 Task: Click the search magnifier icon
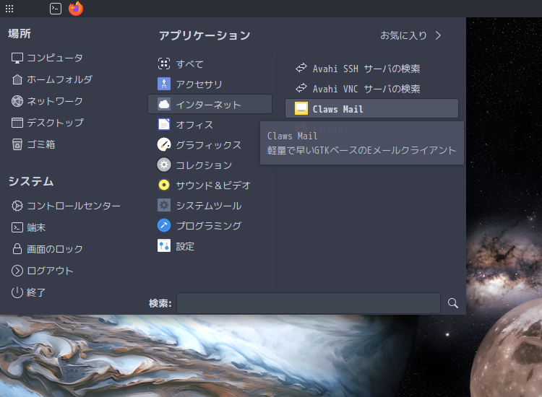[x=453, y=303]
